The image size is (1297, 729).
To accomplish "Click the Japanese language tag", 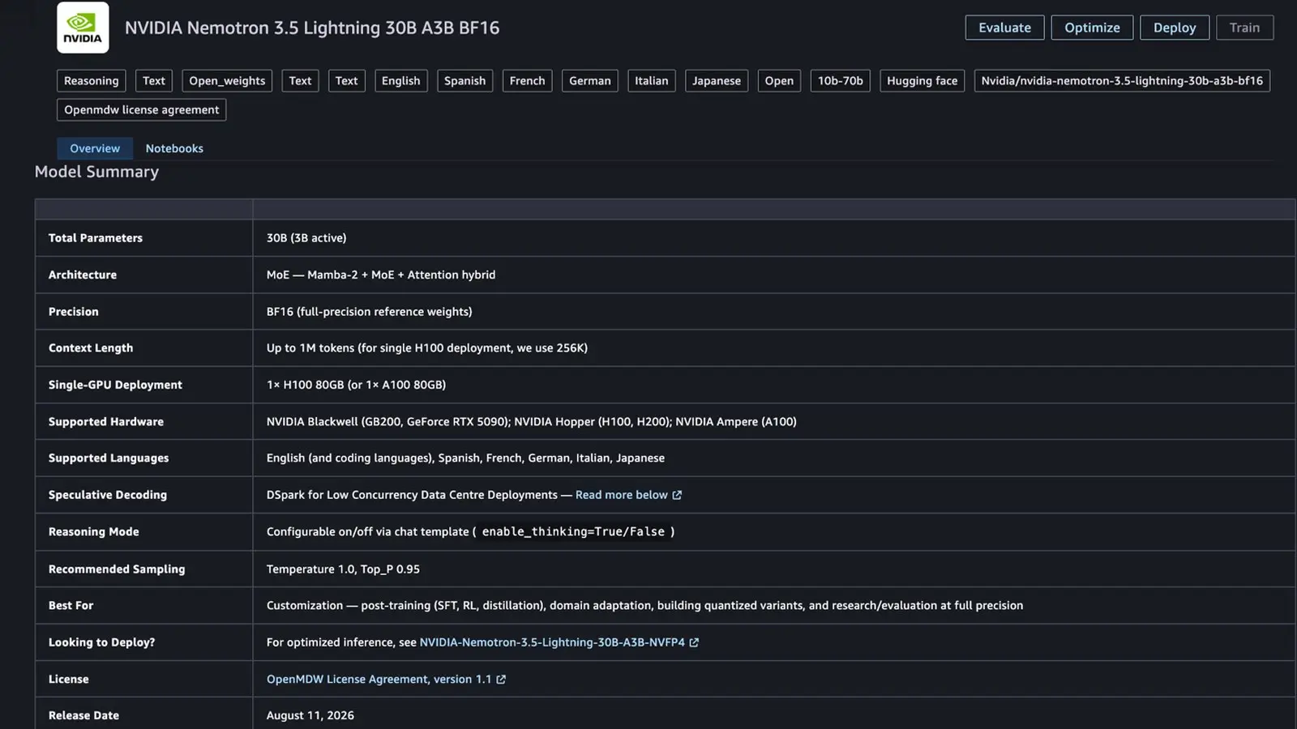I will (x=717, y=81).
